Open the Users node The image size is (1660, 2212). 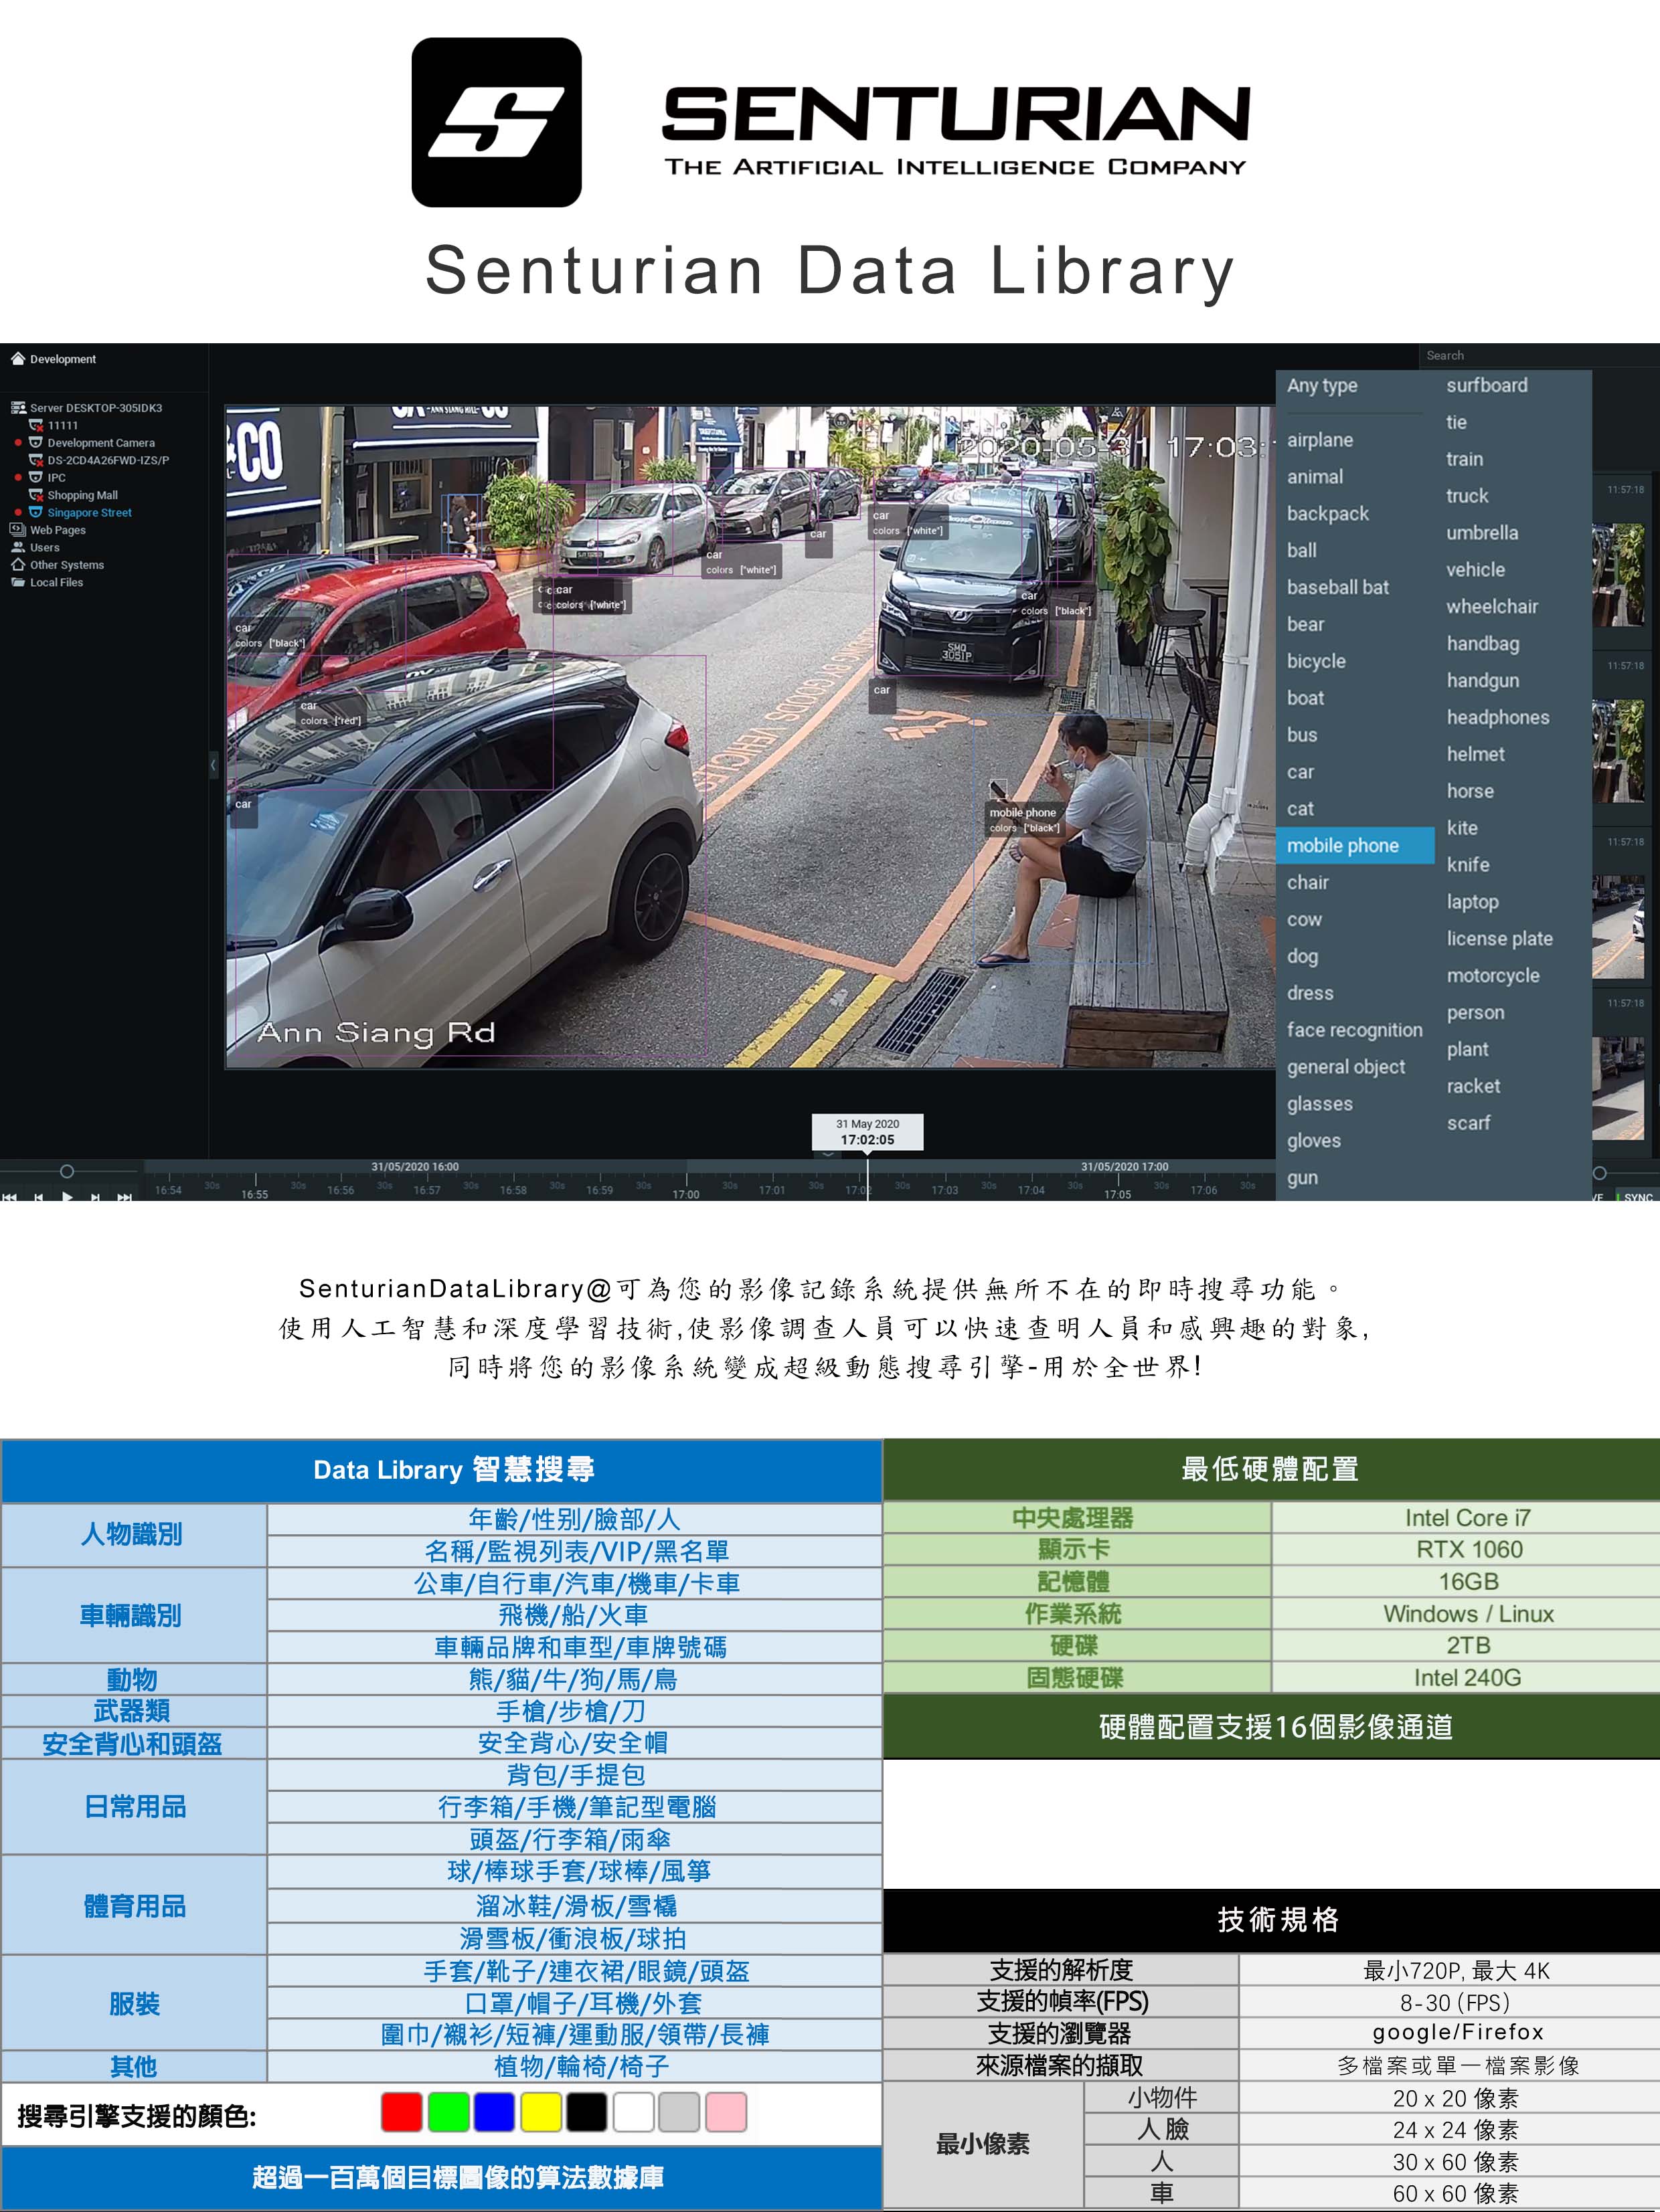pos(44,547)
